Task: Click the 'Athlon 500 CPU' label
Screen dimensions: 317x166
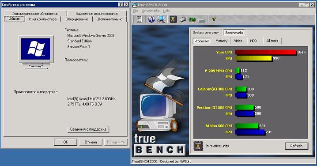Action: click(x=219, y=126)
